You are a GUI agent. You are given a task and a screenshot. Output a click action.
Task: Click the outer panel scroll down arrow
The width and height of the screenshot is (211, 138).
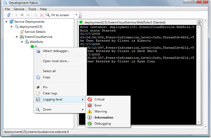[205, 126]
